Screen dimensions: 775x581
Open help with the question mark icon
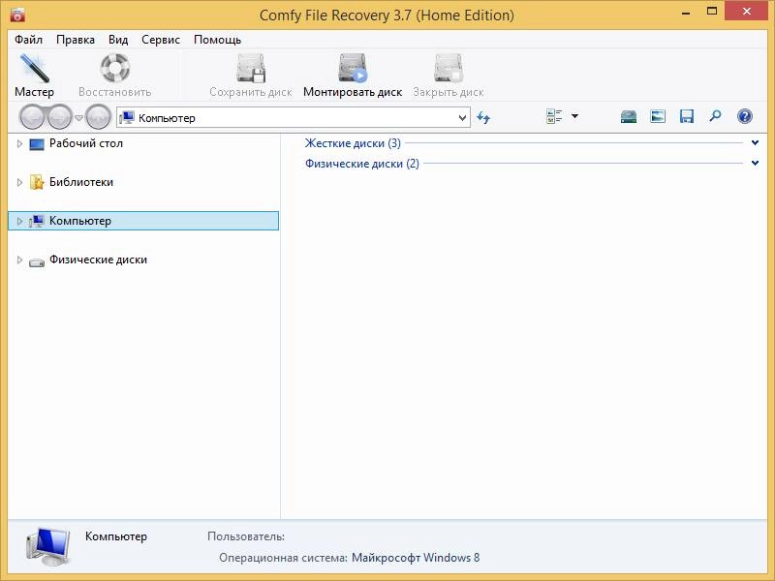point(744,116)
